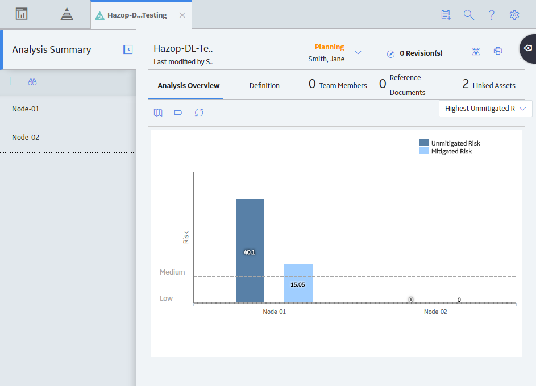Viewport: 536px width, 386px height.
Task: Toggle Unmitigated Risk legend swatch
Action: click(x=424, y=143)
